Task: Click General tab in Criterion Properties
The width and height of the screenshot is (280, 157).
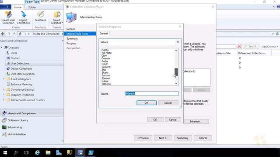Action: click(104, 34)
